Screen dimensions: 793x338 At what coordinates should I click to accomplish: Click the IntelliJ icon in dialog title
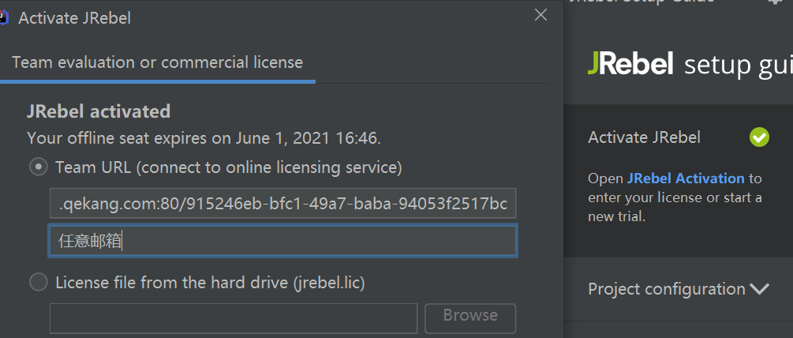point(4,17)
